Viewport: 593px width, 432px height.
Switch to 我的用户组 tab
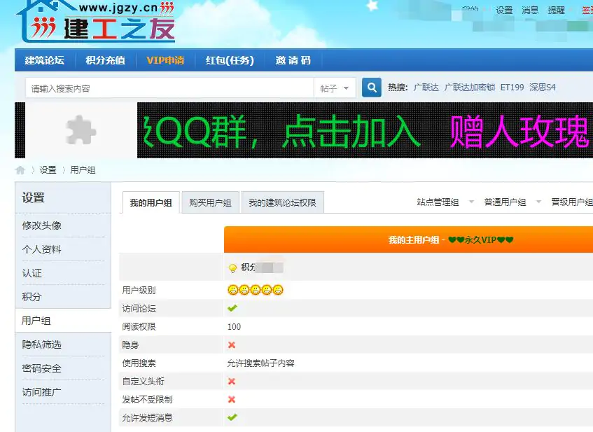tap(151, 203)
